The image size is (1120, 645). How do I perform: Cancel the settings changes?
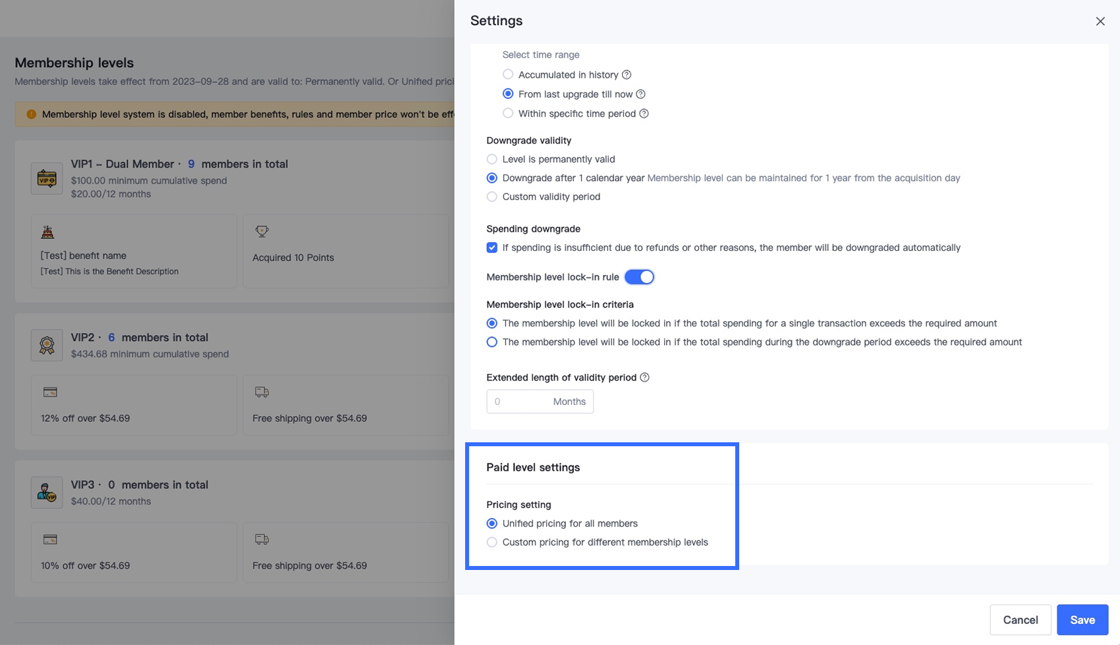tap(1020, 620)
